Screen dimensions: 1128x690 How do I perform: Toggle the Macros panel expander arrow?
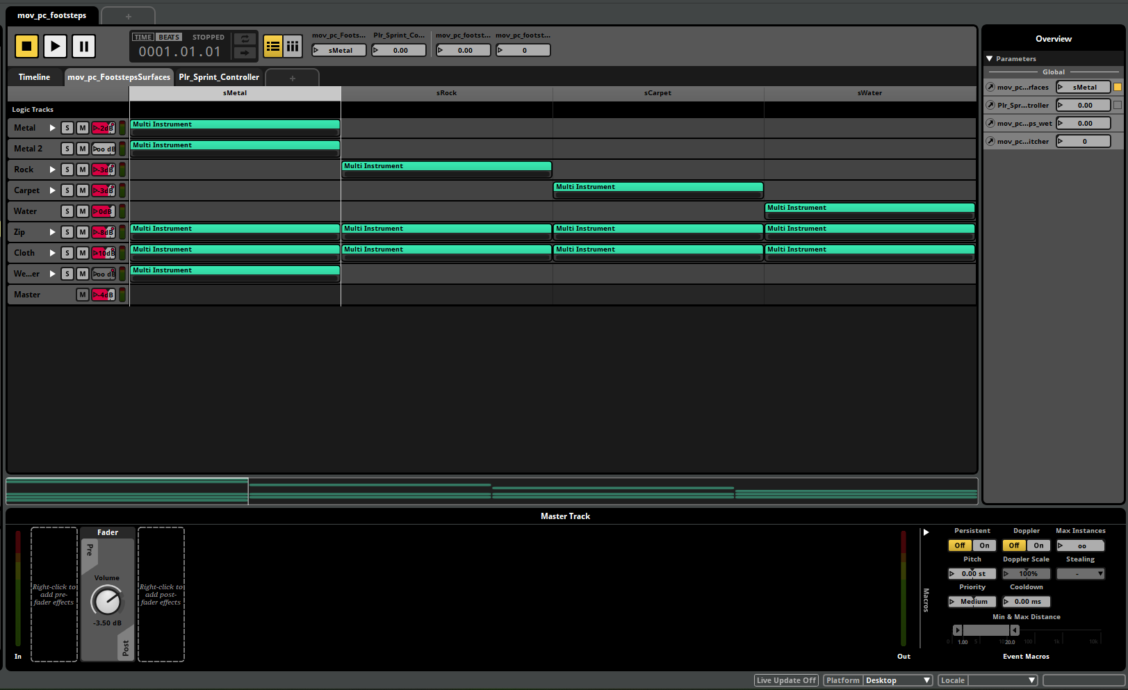(926, 532)
